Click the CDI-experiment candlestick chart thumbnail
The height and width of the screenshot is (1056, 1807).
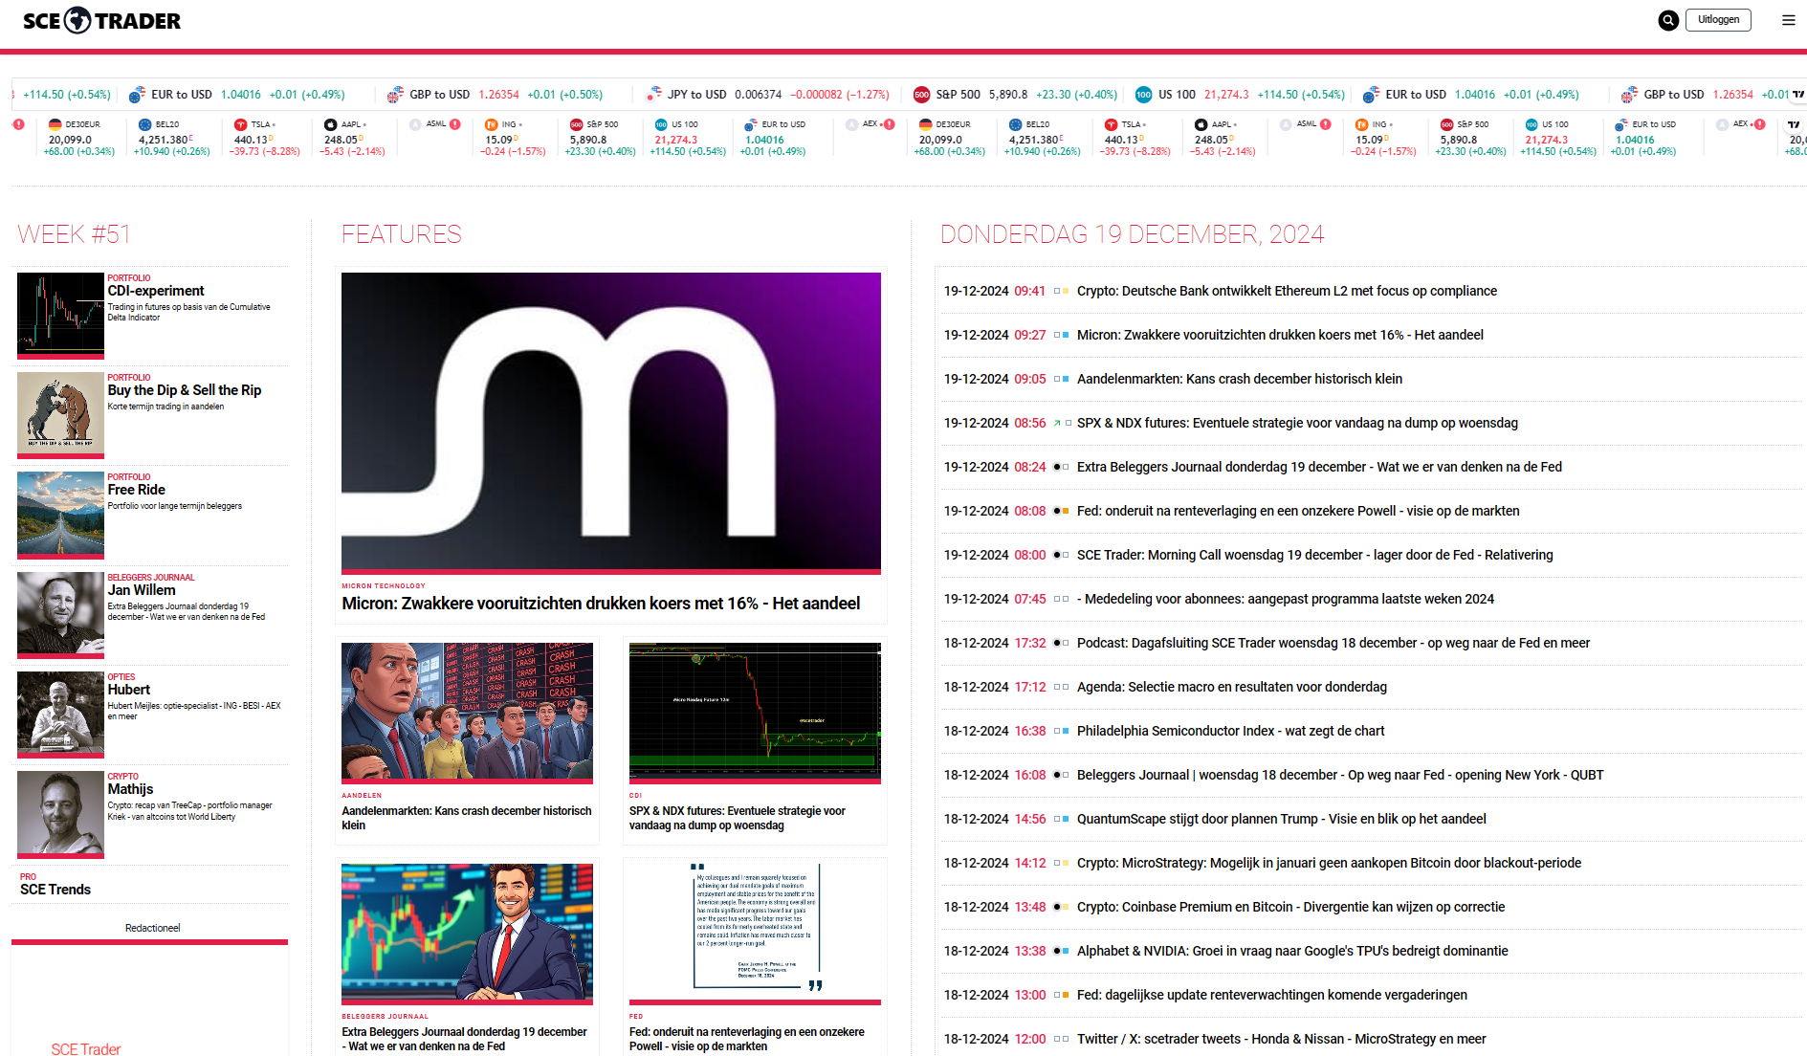(x=60, y=315)
